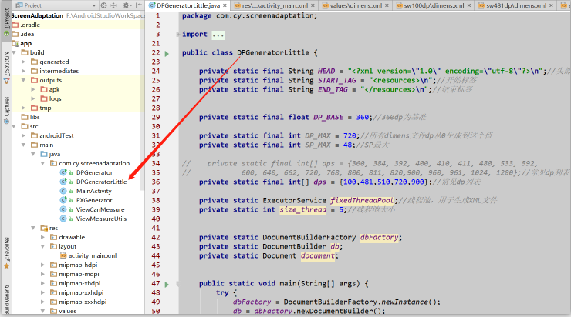Click the dbFactory variable on line 42
The image size is (571, 317).
[379, 238]
